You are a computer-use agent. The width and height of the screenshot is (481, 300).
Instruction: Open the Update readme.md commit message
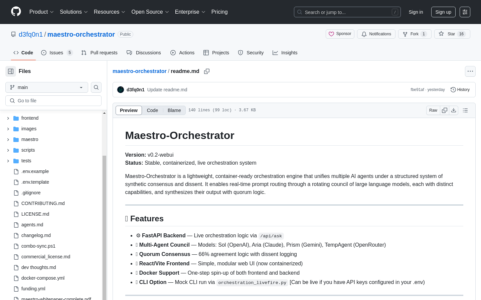(x=167, y=90)
